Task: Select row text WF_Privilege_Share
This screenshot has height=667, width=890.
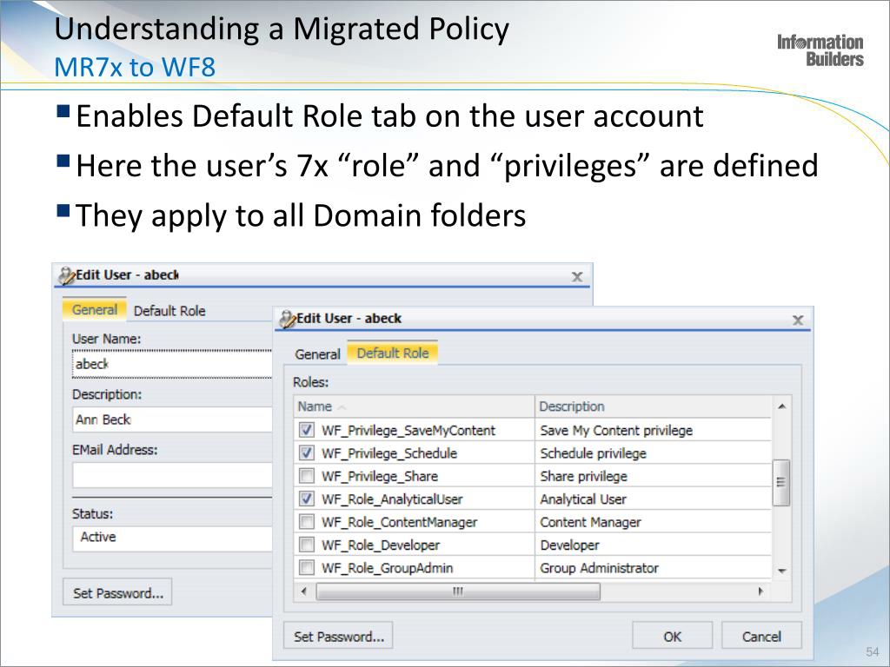Action: pos(379,477)
